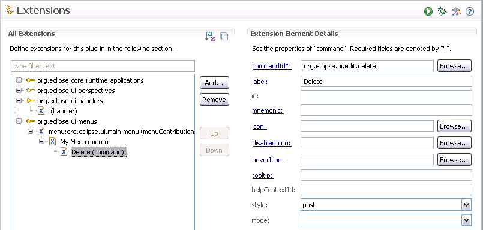This screenshot has width=483, height=230.
Task: Click the Extension Element Details section title
Action: (294, 34)
